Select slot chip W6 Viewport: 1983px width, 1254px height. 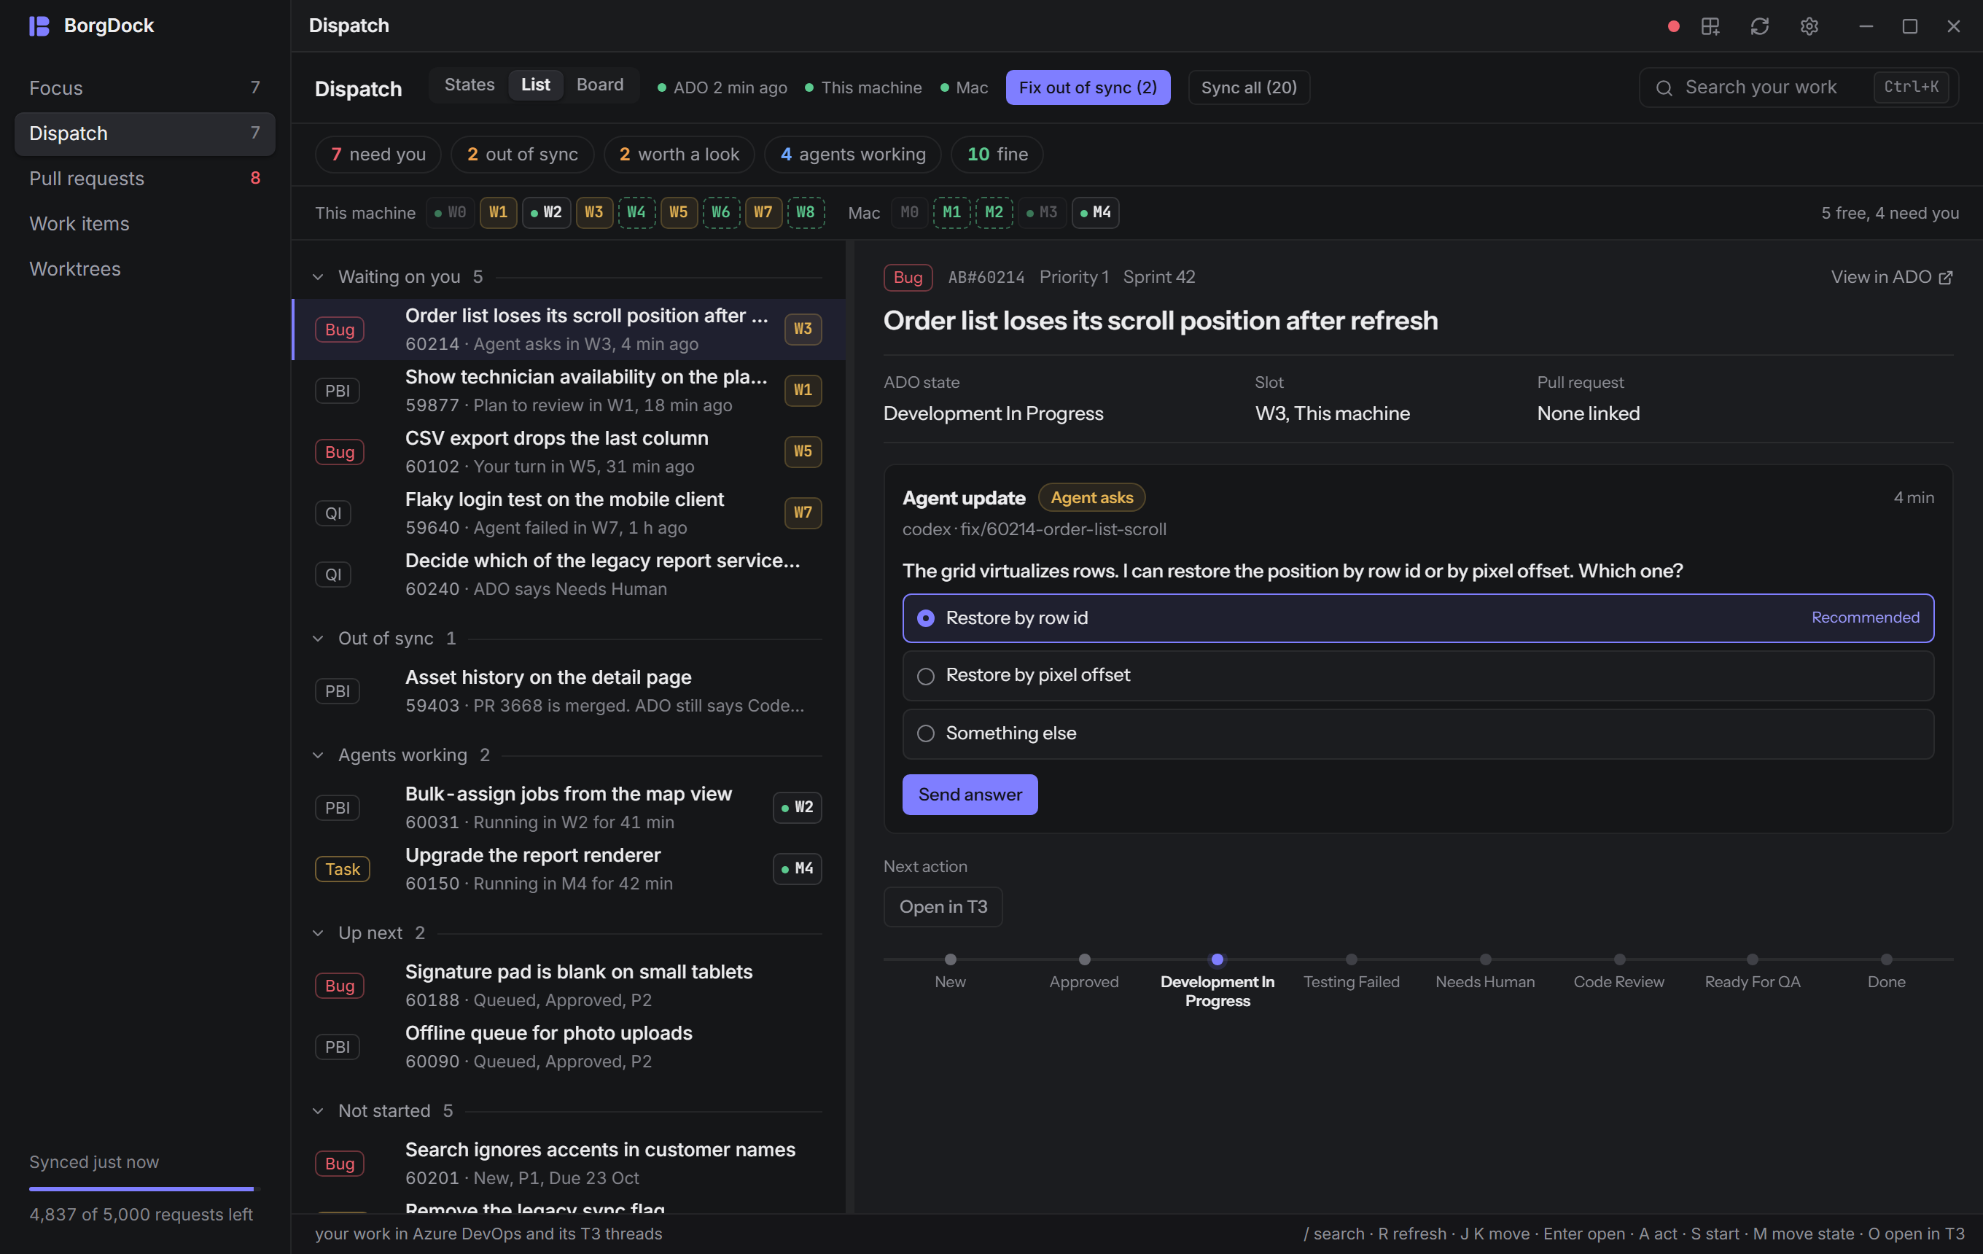point(720,212)
